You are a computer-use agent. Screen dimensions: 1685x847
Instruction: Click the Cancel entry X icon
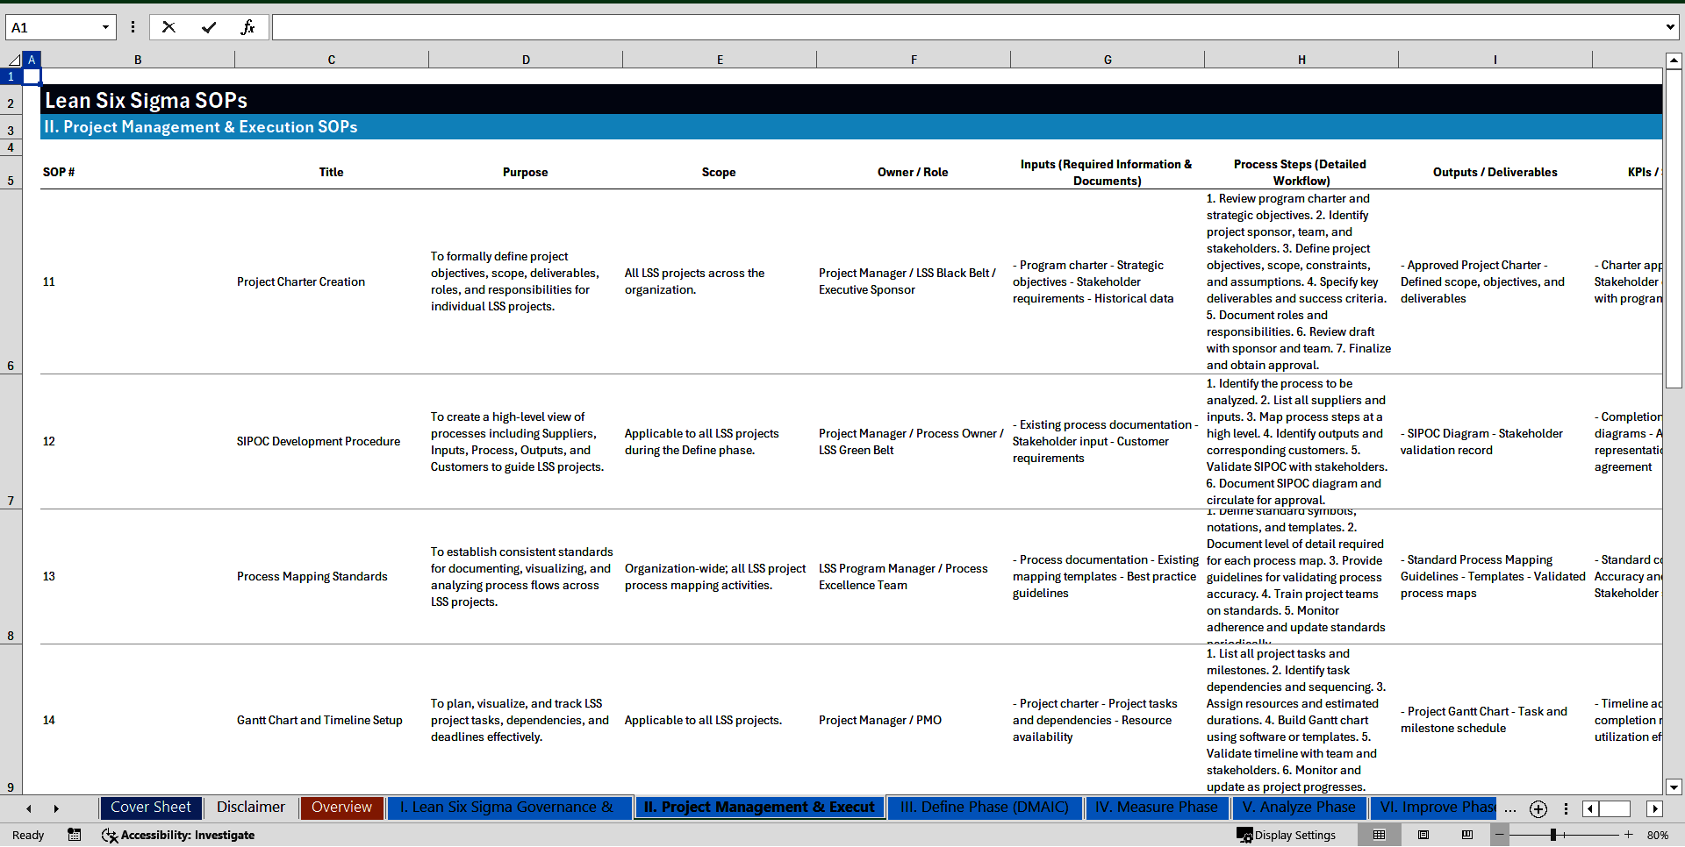tap(168, 27)
